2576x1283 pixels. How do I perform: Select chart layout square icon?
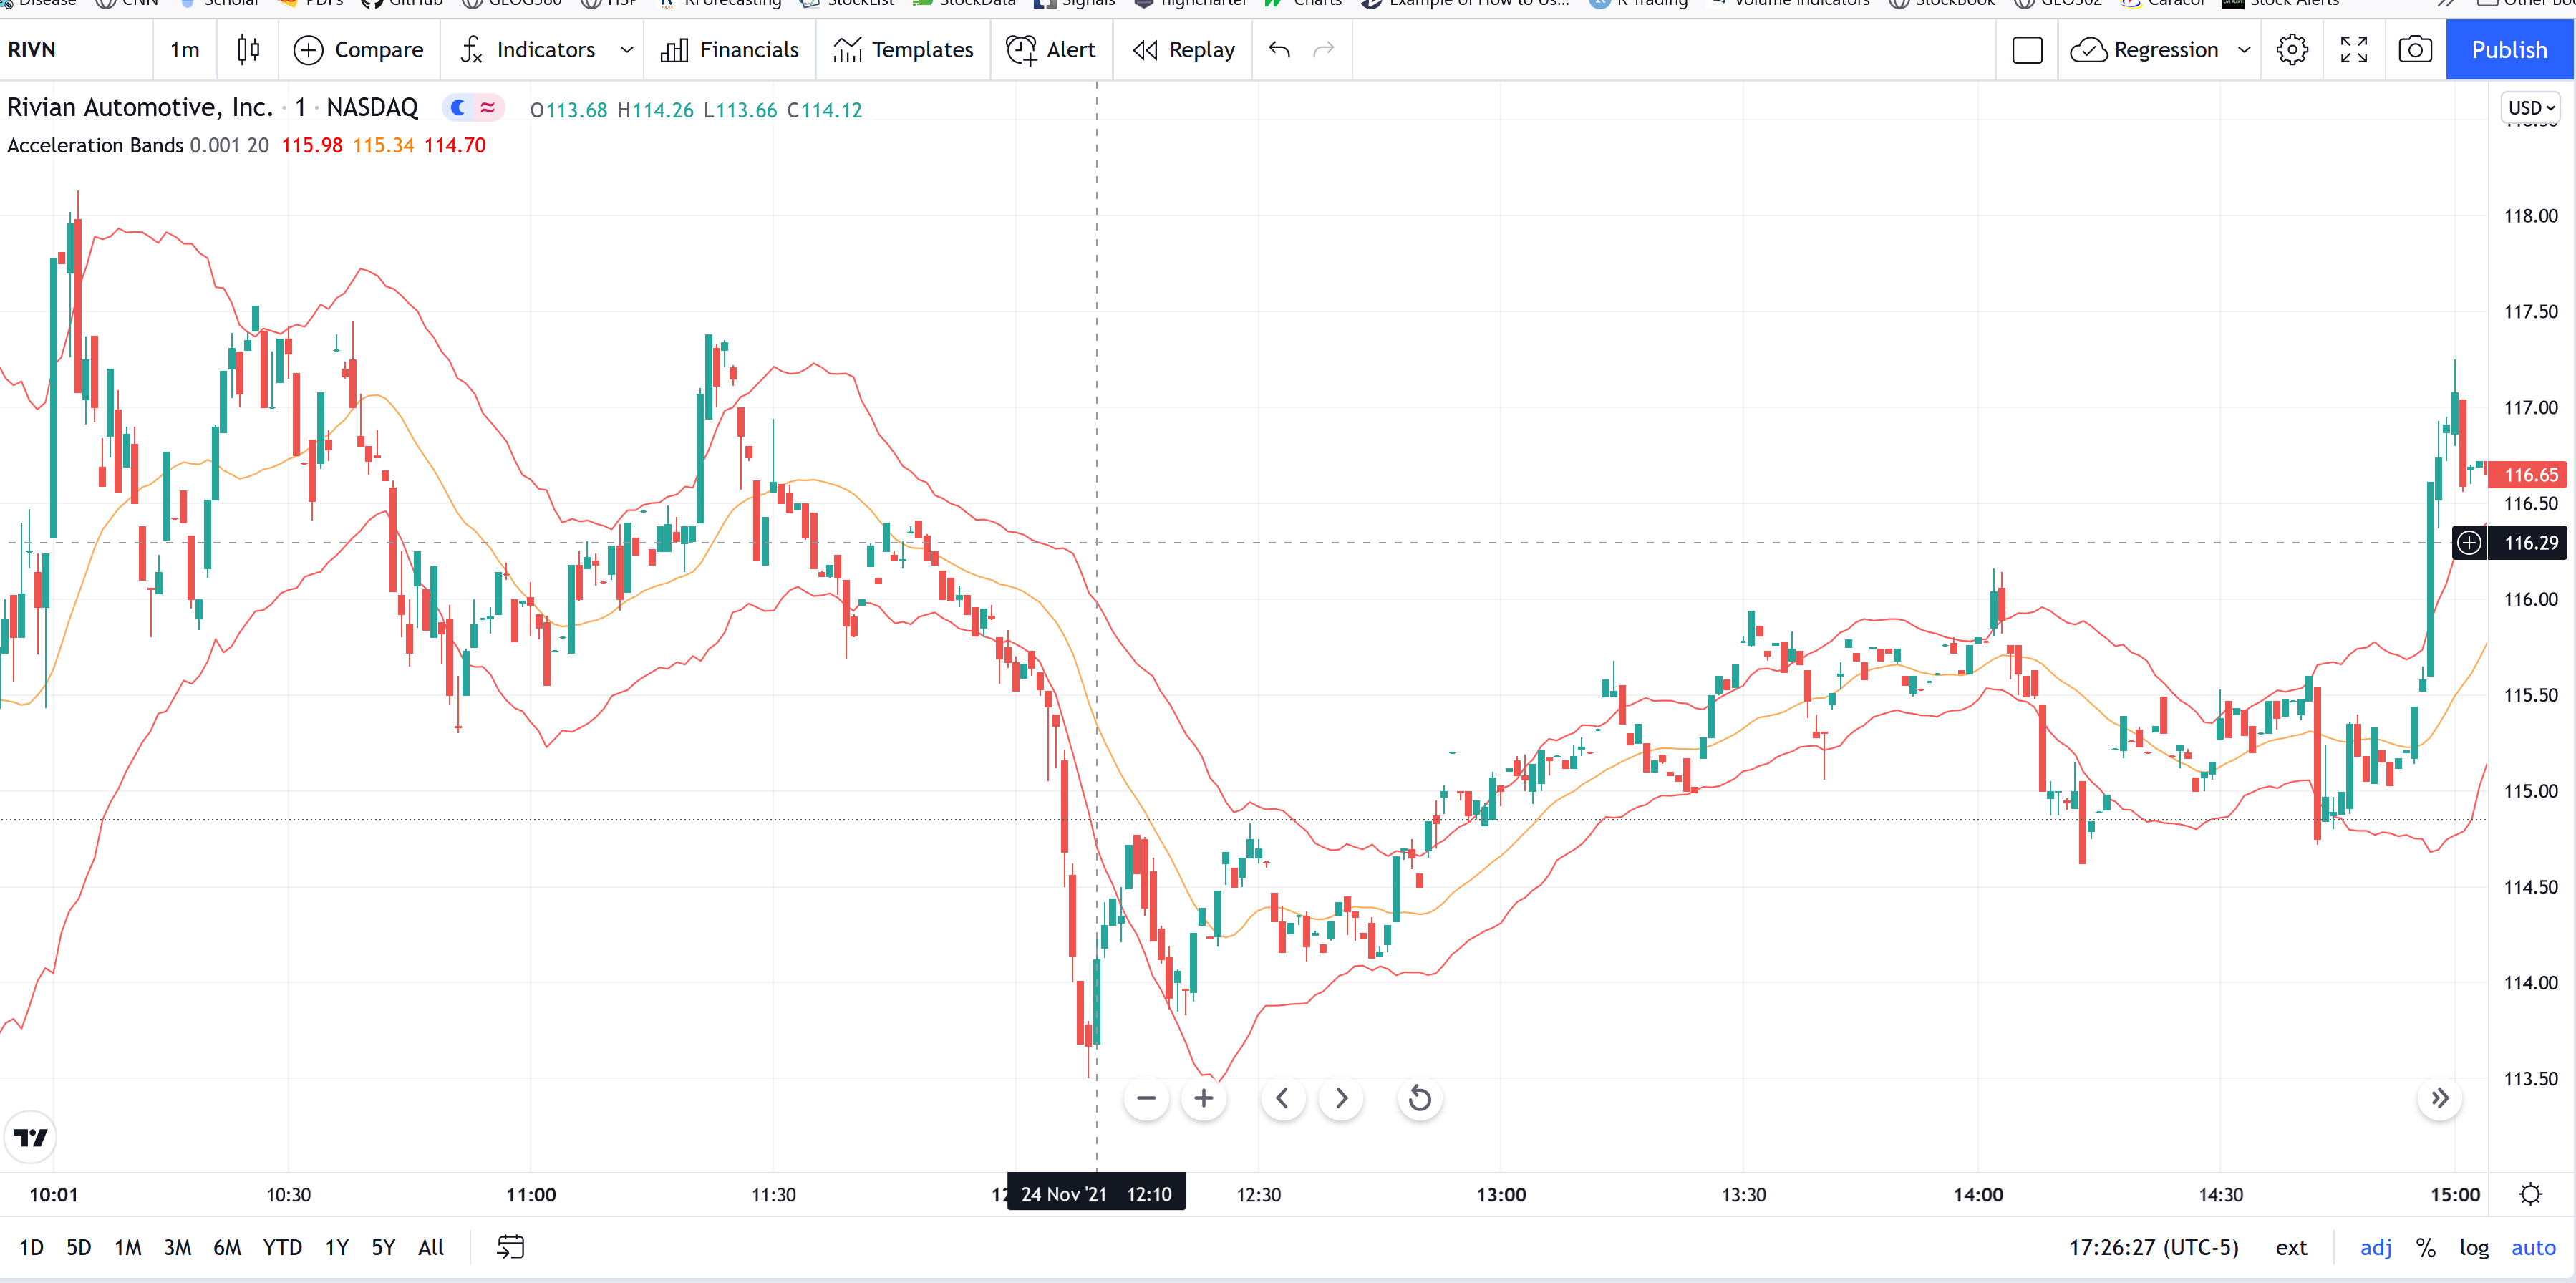2027,49
